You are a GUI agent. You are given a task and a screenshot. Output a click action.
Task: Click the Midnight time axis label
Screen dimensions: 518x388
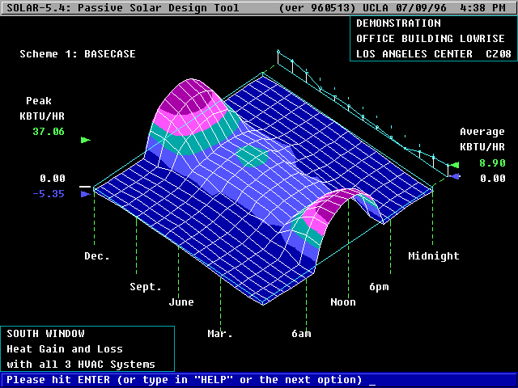[434, 256]
